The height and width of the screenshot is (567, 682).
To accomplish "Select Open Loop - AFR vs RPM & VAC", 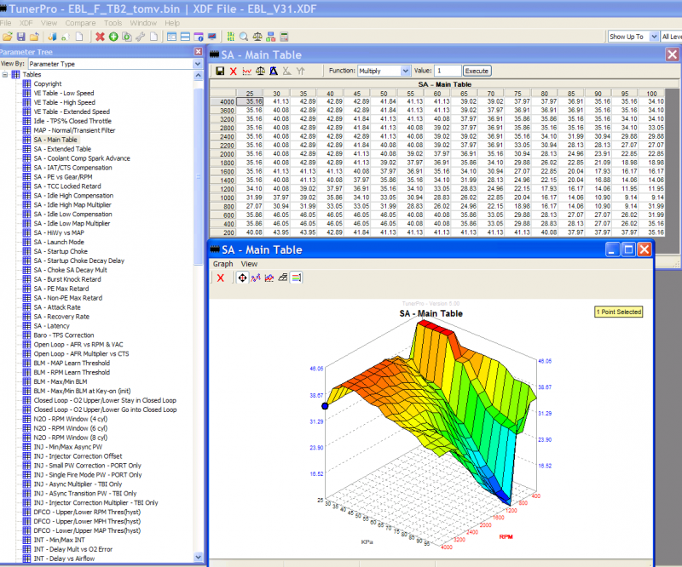I will point(78,345).
